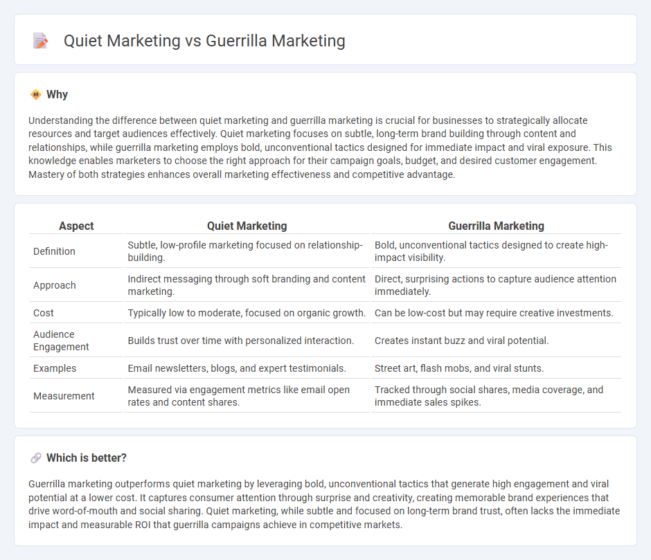Screen dimensions: 651x560
Task: Click cell 'Bold, unconventional tactics designed to create high-impact visibility.'
Action: pos(496,251)
